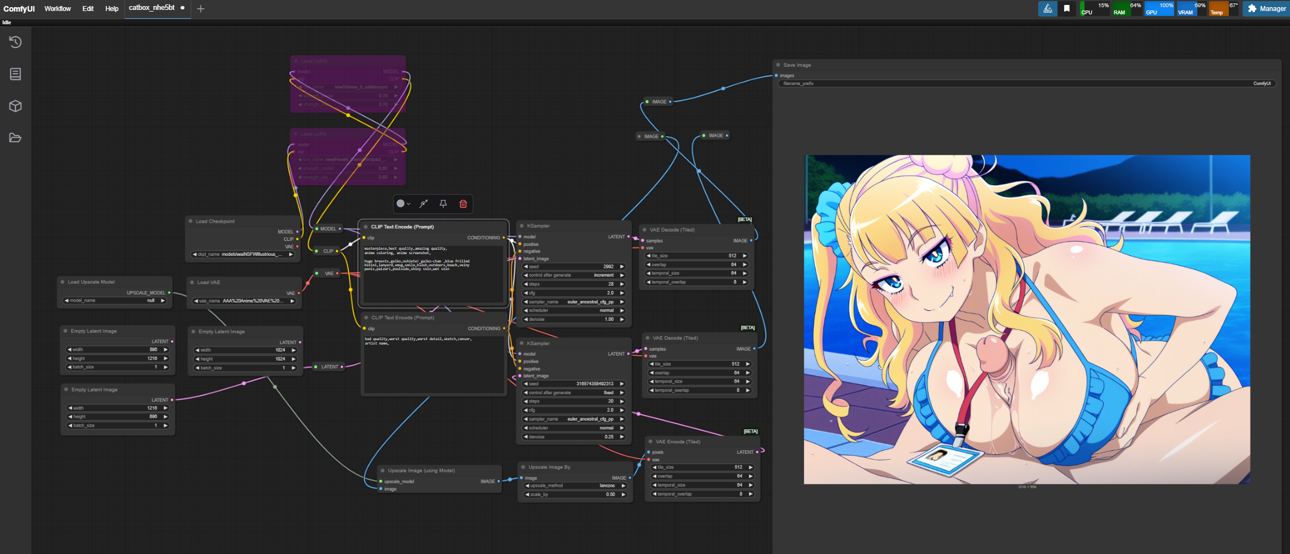1290x554 pixels.
Task: Collapse the Load Checkpoint node via title dot
Action: tap(191, 221)
